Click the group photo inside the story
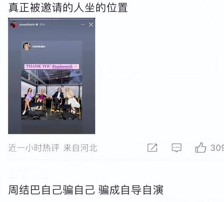The image size is (224, 202). (52, 95)
